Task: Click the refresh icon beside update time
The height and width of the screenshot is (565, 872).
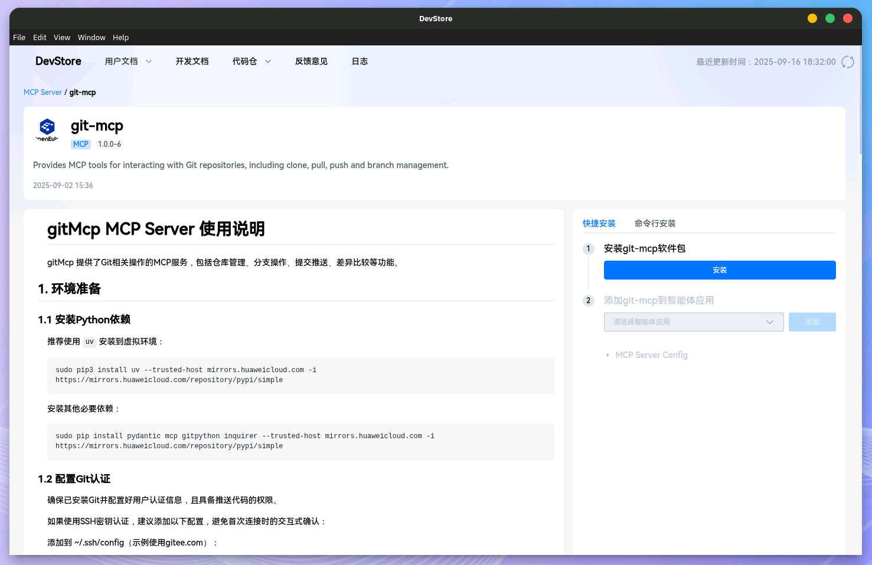Action: coord(847,62)
